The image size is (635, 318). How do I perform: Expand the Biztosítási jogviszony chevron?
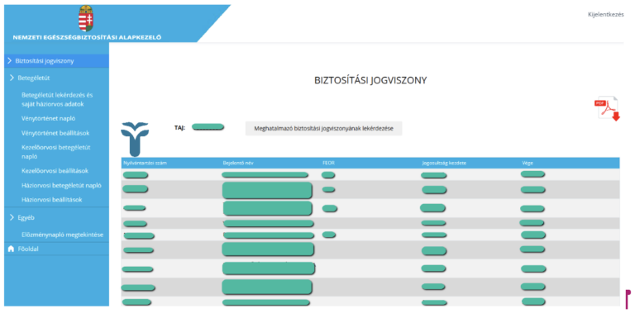pyautogui.click(x=10, y=60)
